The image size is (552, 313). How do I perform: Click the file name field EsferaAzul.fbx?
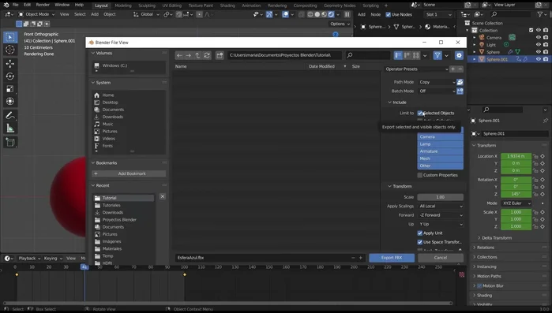tap(262, 258)
